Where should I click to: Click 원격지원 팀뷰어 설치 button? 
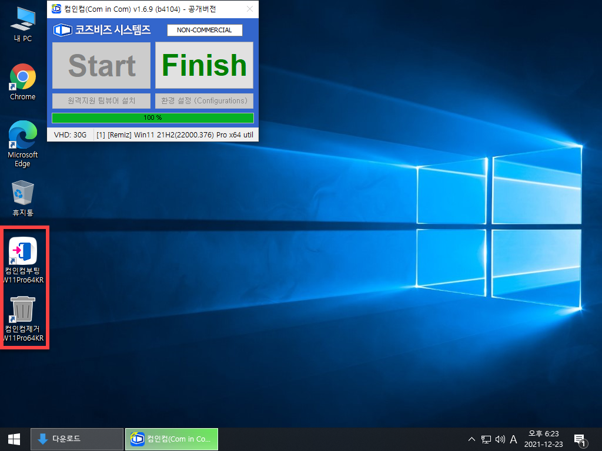coord(101,101)
